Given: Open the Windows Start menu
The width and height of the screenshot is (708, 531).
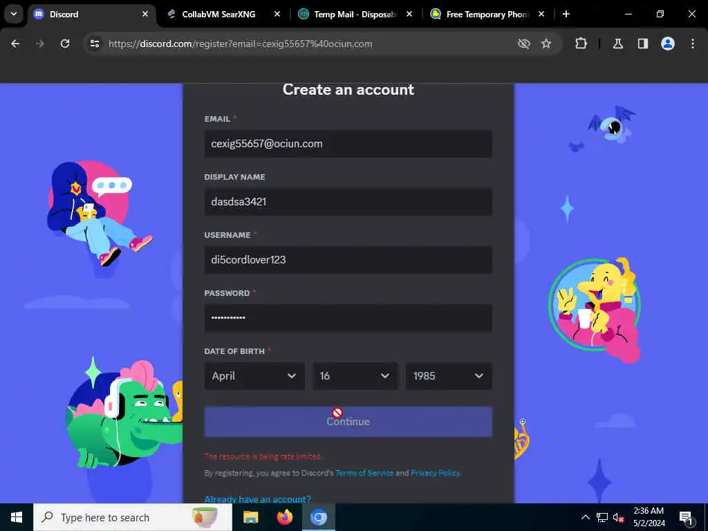Looking at the screenshot, I should [x=17, y=517].
